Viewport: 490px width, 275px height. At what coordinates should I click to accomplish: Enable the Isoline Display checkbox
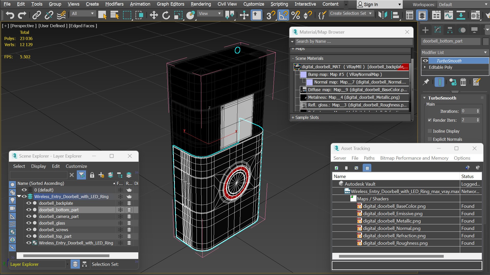click(x=430, y=131)
